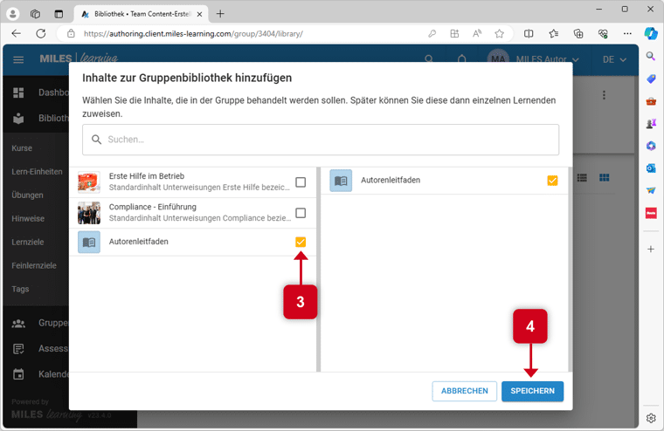
Task: Select Kurse in the sidebar
Action: pyautogui.click(x=22, y=148)
